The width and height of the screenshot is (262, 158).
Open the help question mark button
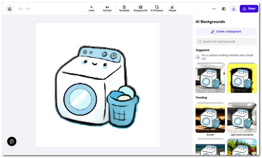(12, 141)
